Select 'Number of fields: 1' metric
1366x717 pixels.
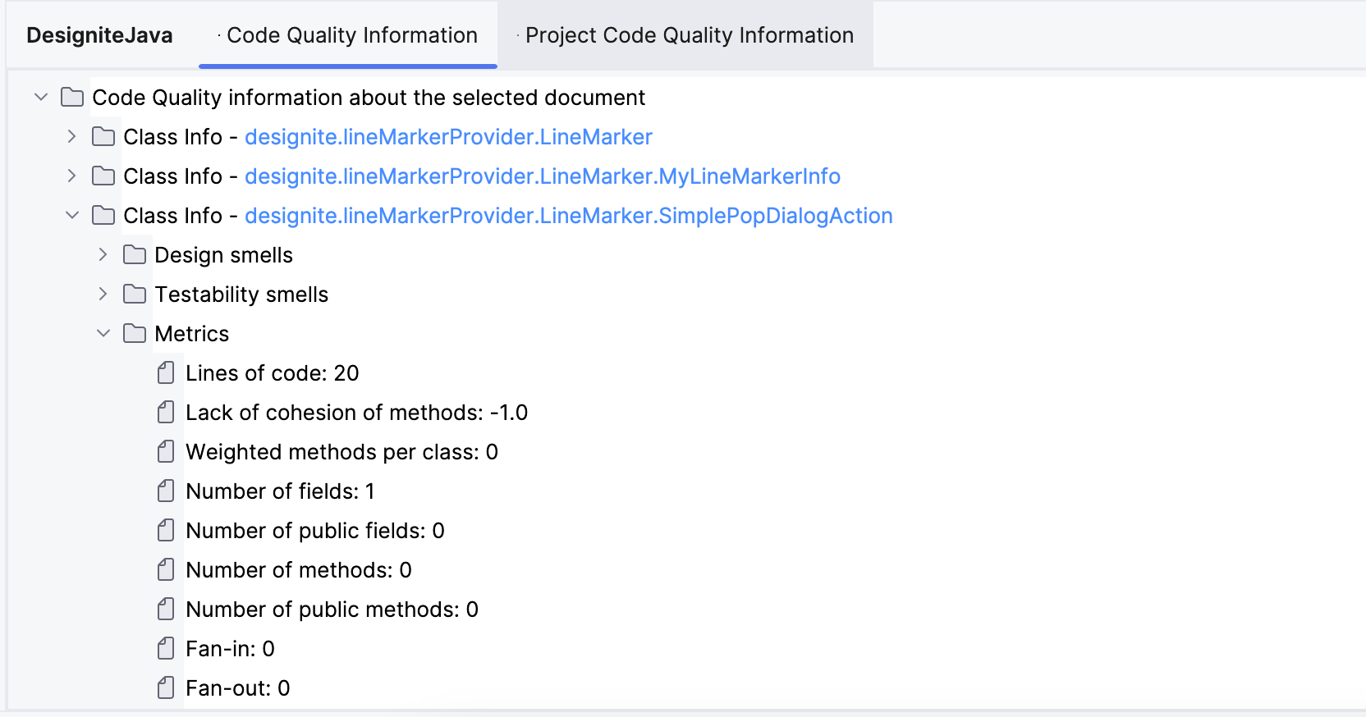coord(281,491)
